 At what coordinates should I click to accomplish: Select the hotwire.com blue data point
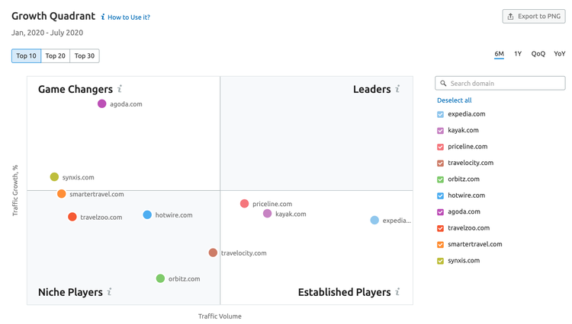tap(147, 214)
